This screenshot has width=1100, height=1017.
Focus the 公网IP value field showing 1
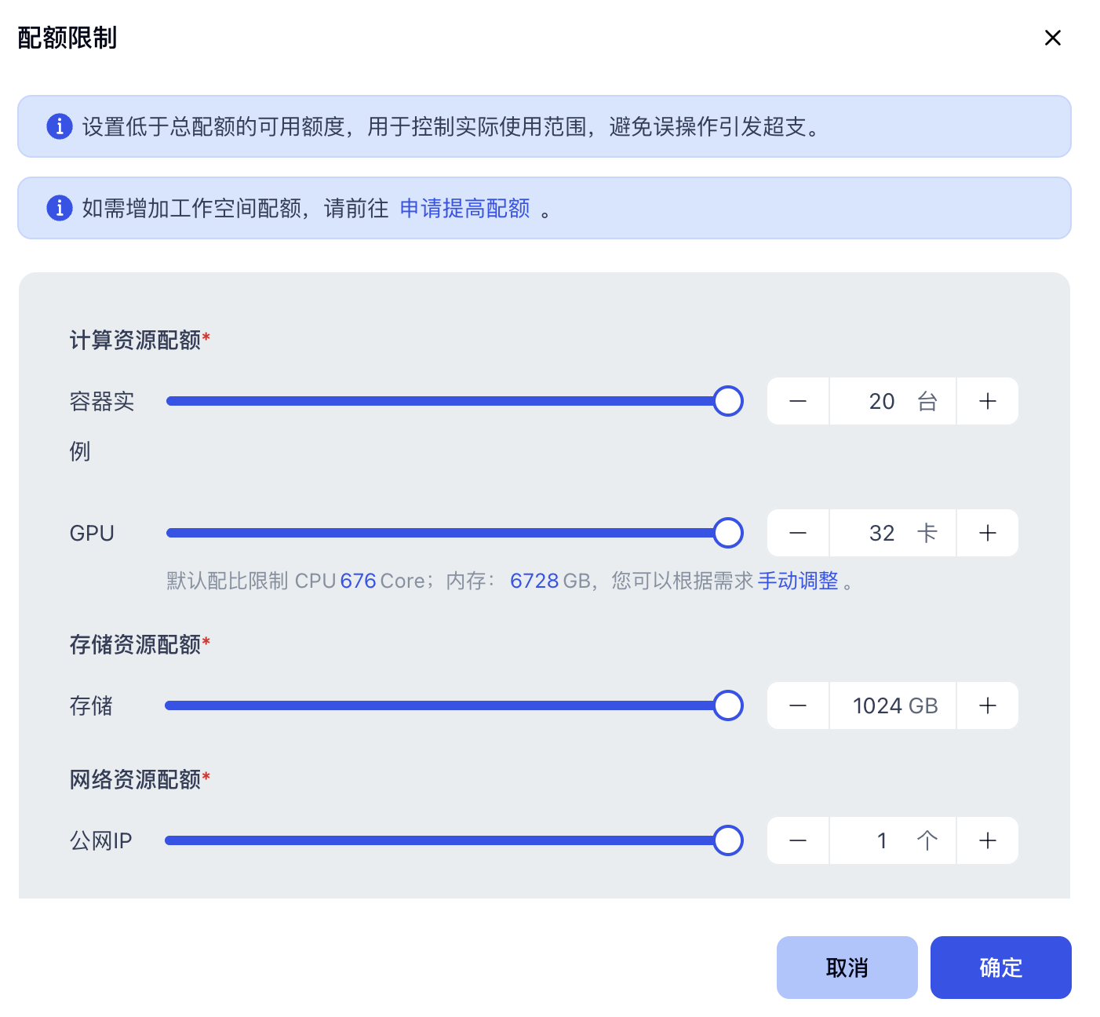[x=893, y=840]
